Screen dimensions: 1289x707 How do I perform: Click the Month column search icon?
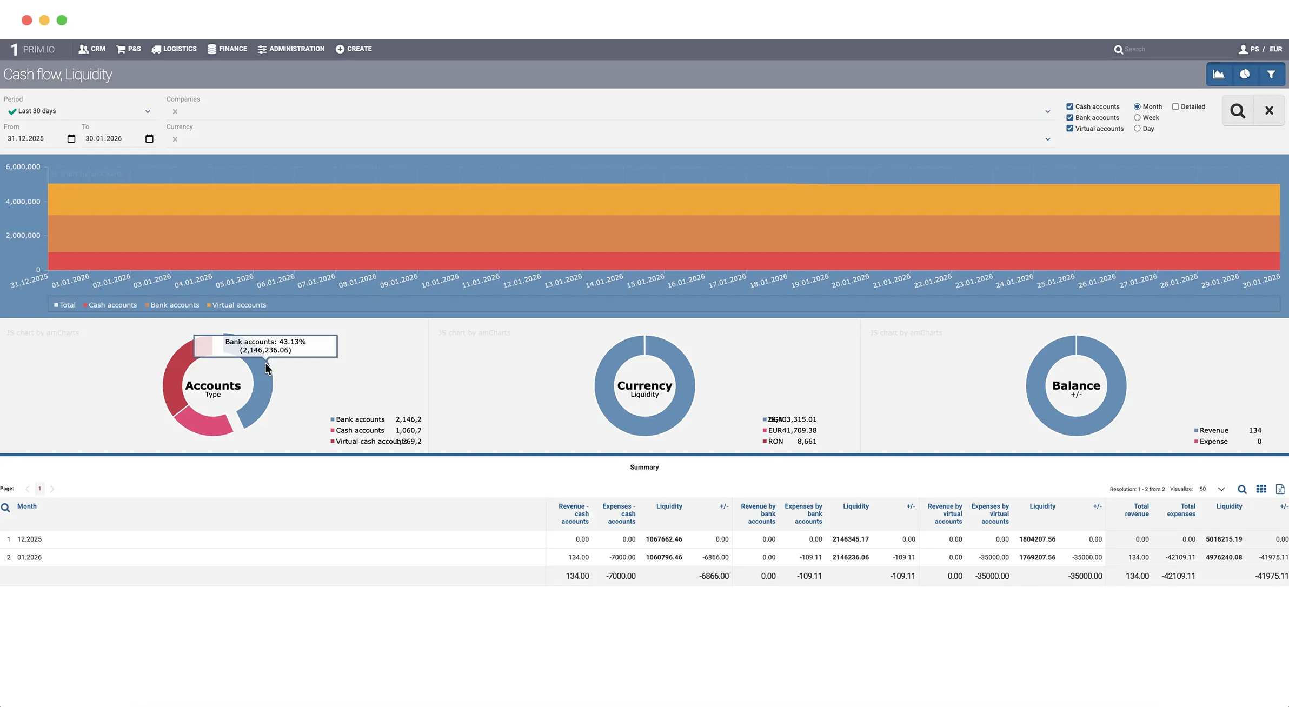(5, 508)
